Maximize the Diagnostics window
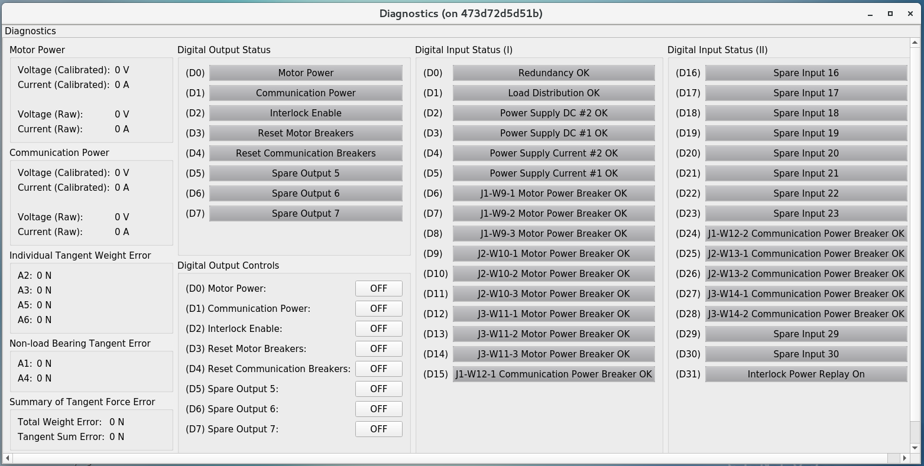The height and width of the screenshot is (466, 924). click(x=890, y=14)
